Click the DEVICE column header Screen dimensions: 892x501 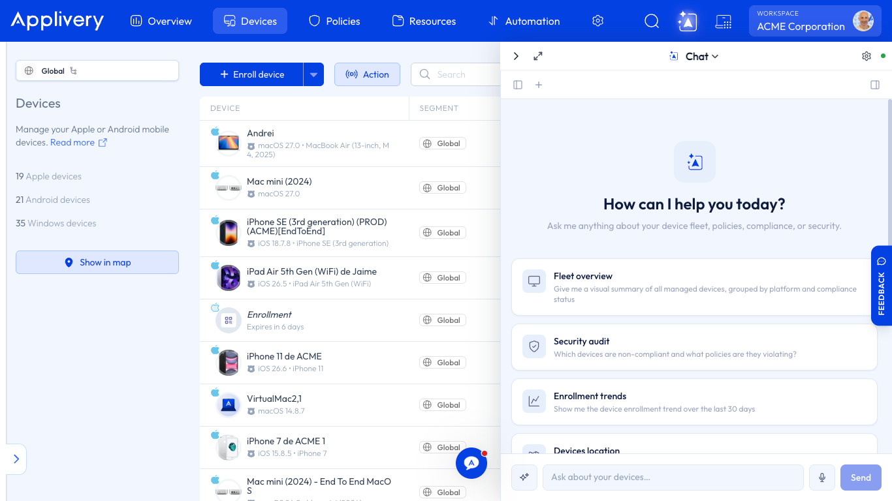coord(225,108)
